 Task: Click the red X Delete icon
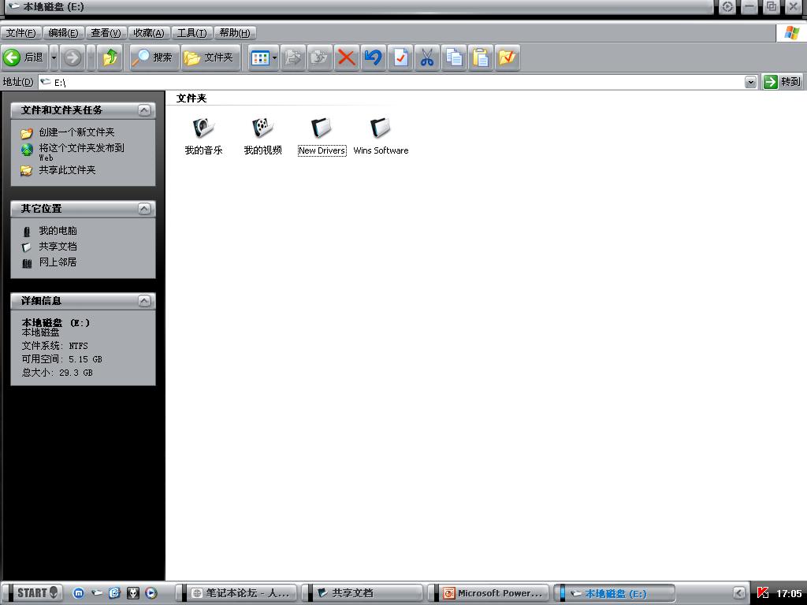(x=347, y=57)
